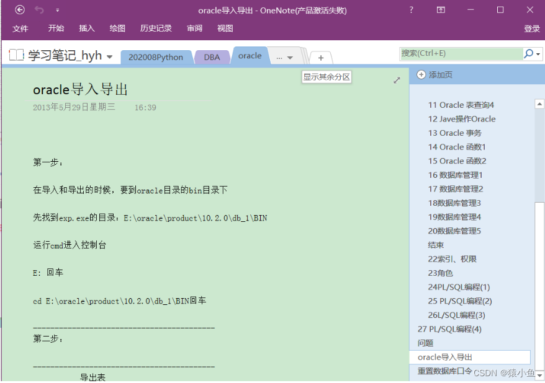
Task: Expand the Quick Access Toolbar customize arrow
Action: pos(58,10)
